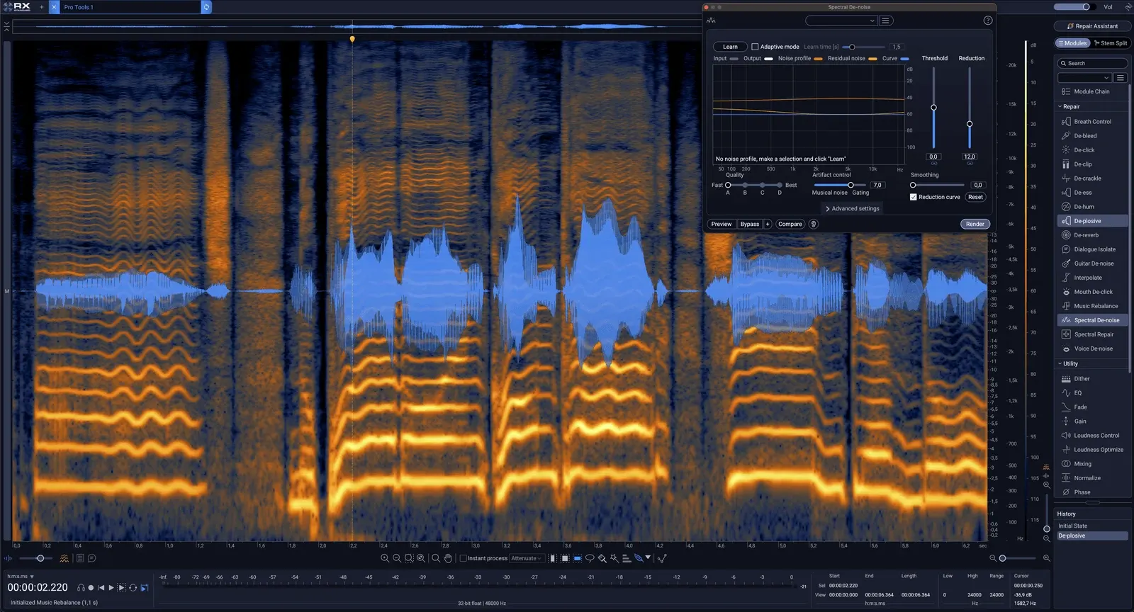1134x612 pixels.
Task: Toggle loop playback
Action: point(133,588)
